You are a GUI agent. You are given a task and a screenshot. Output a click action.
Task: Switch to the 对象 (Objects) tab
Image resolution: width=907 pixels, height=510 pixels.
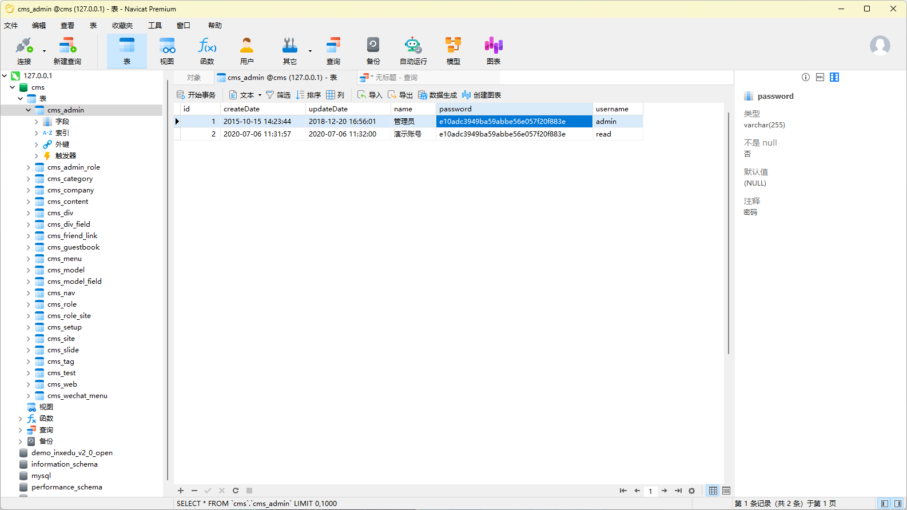click(194, 77)
